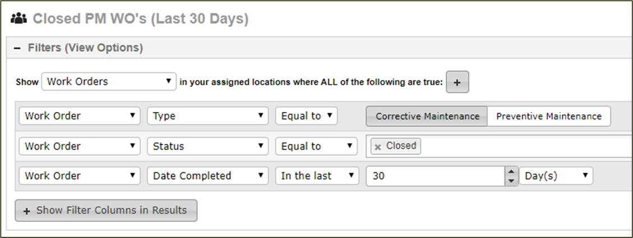
Task: Open the Date Completed field dropdown
Action: click(208, 176)
